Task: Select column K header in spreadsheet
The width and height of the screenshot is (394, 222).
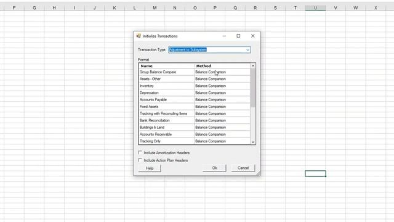Action: (x=115, y=8)
